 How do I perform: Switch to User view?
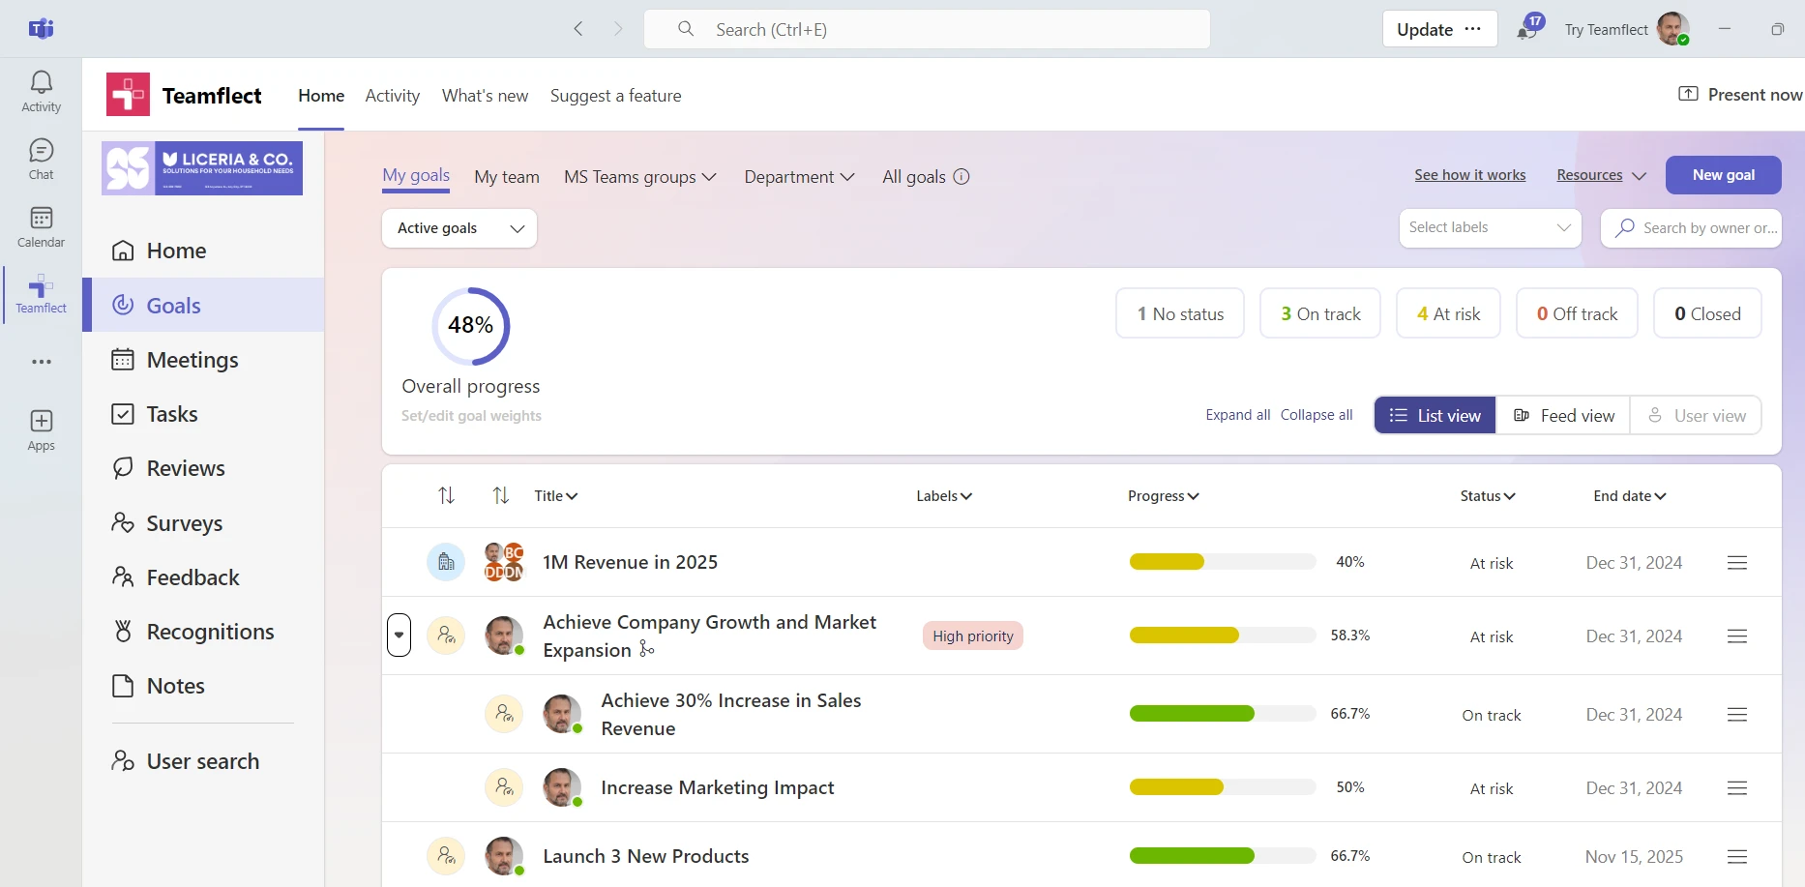click(x=1697, y=415)
